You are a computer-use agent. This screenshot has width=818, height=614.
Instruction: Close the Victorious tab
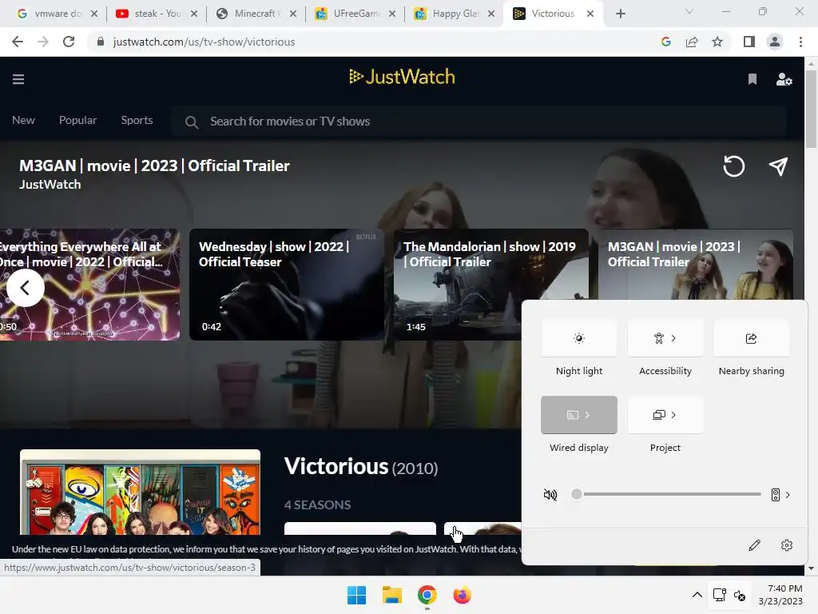click(x=590, y=14)
